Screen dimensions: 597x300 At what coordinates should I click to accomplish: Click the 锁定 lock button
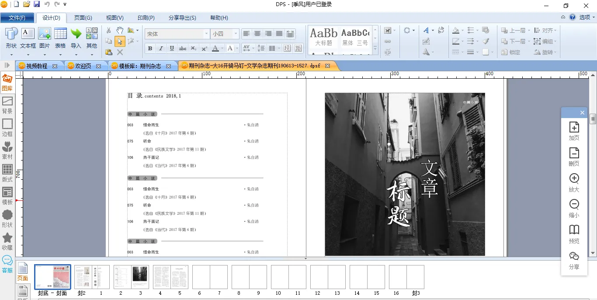click(x=511, y=52)
